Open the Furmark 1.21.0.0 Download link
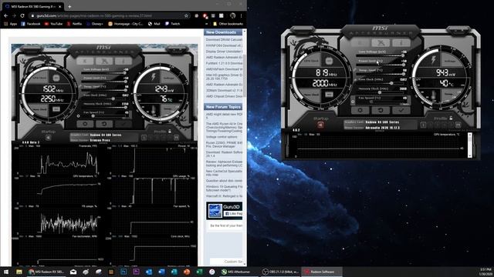The image size is (494, 277). coord(224,63)
